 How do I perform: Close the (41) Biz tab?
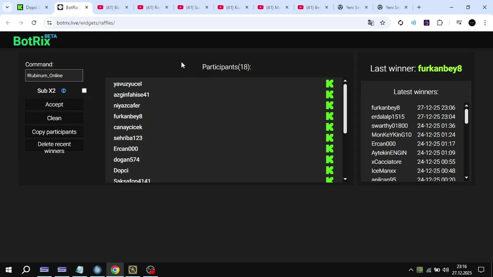click(127, 7)
